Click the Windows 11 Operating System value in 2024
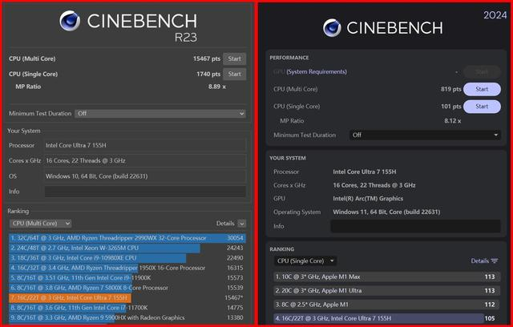The image size is (513, 327). (386, 212)
